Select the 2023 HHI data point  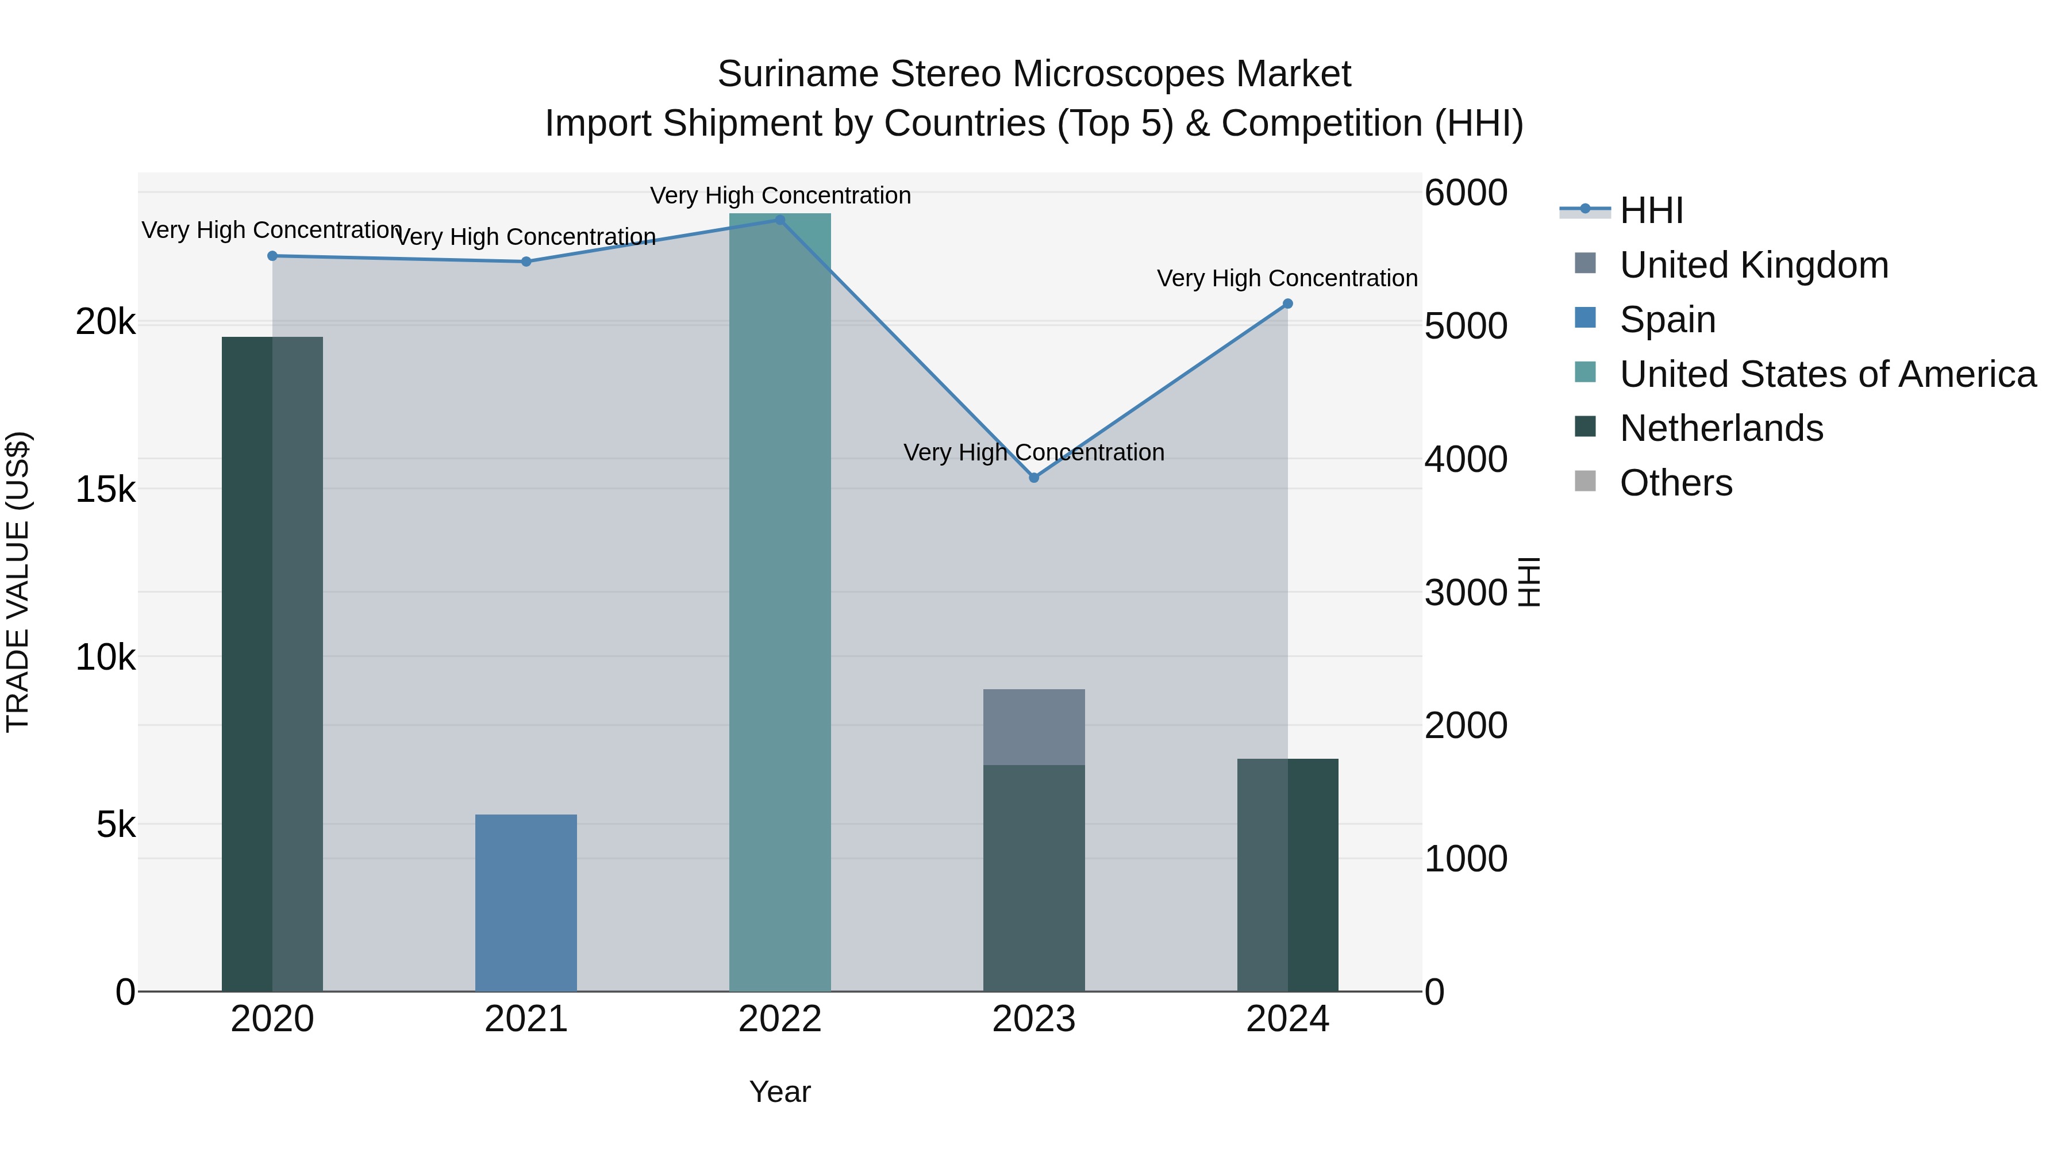click(1034, 478)
